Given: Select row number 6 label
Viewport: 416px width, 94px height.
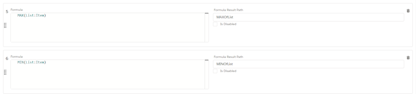Looking at the screenshot, I should [7, 59].
